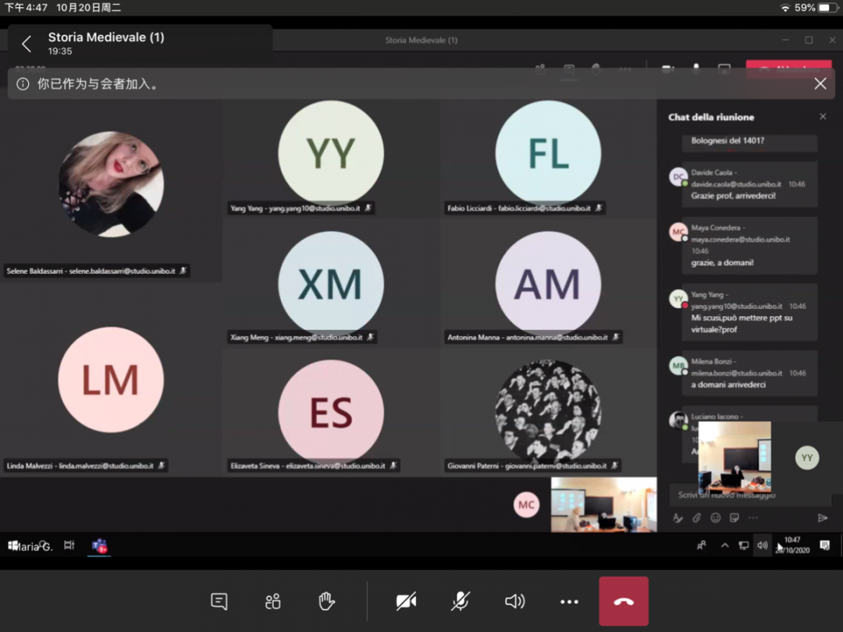This screenshot has height=632, width=843.
Task: Select Linda Malvezzi's LM avatar
Action: click(x=111, y=380)
